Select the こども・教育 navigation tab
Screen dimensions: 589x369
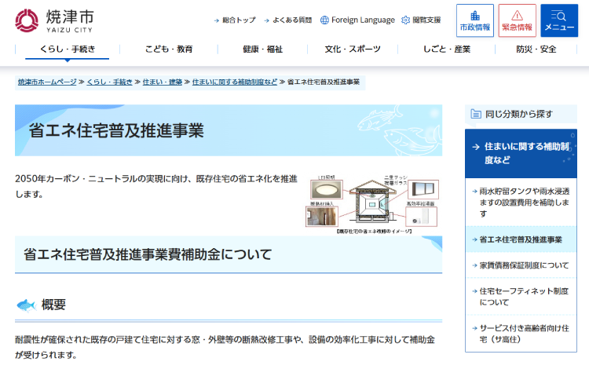pos(169,49)
